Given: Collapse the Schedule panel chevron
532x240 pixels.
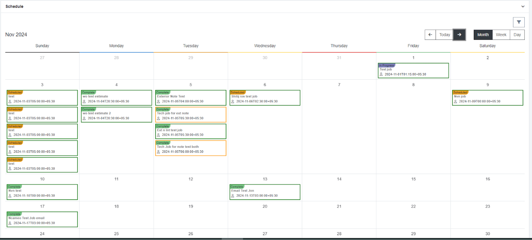Looking at the screenshot, I should pyautogui.click(x=523, y=6).
